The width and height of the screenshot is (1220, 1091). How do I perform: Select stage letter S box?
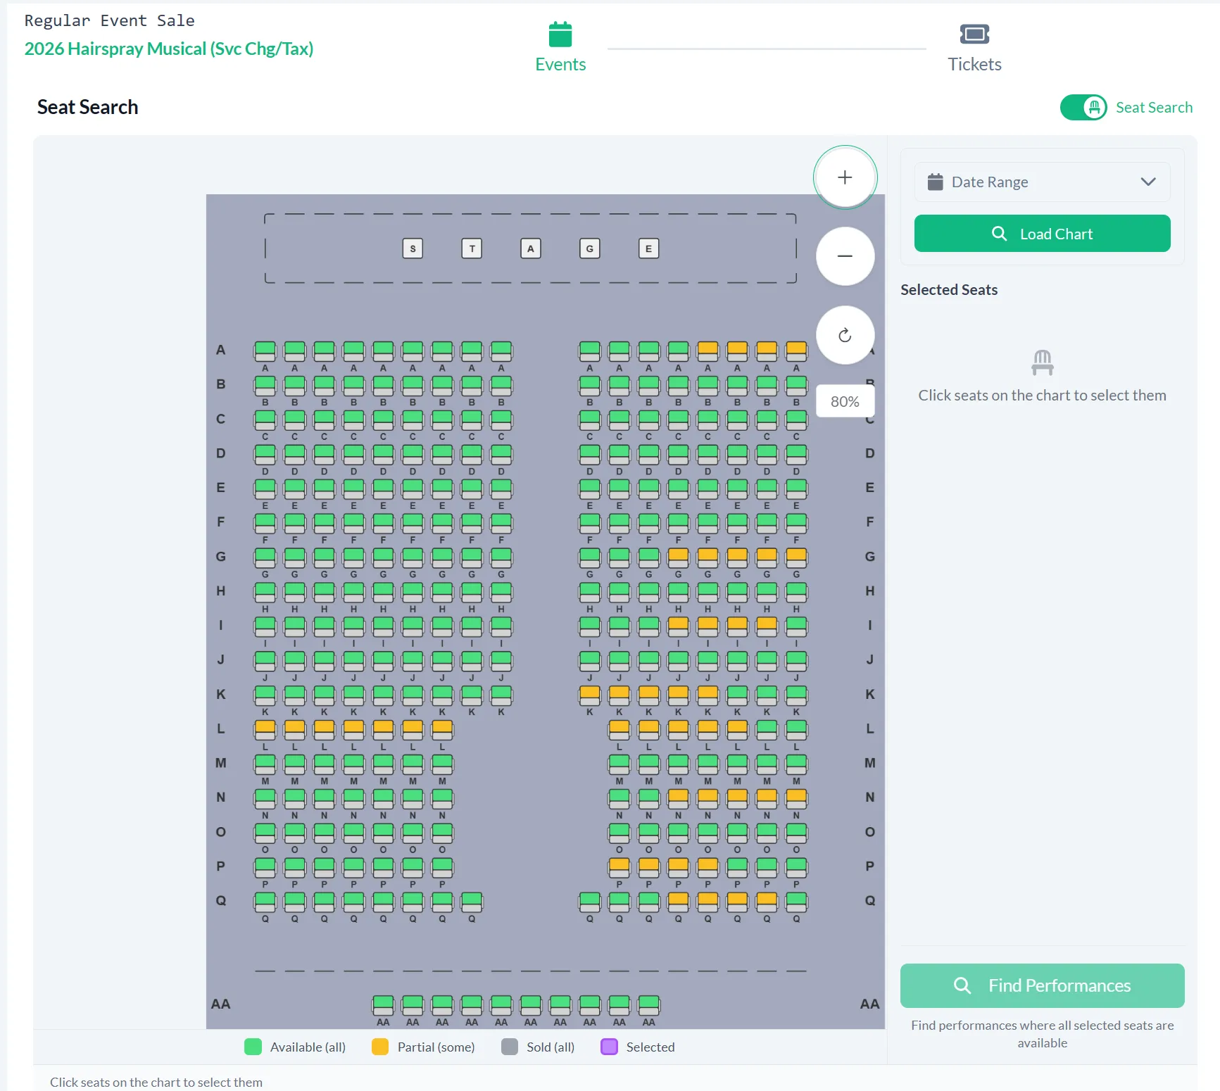[x=413, y=248]
